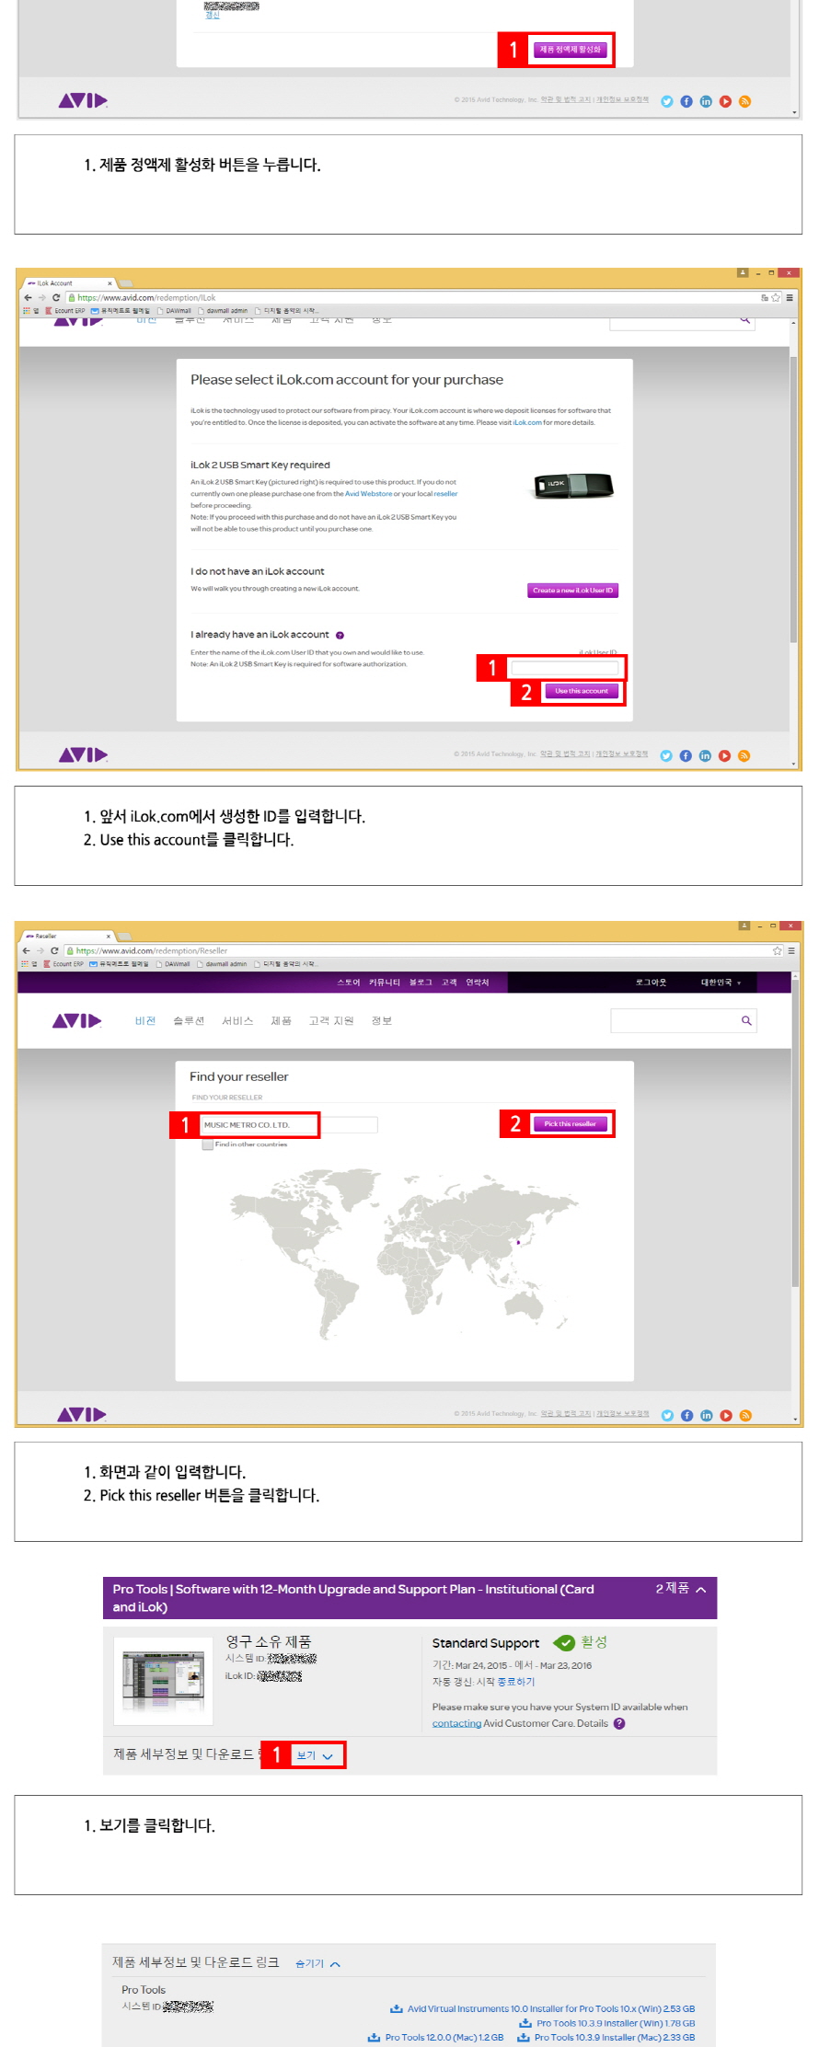Reload the Reseller browser page
Screen dimensions: 819x2047
point(55,950)
